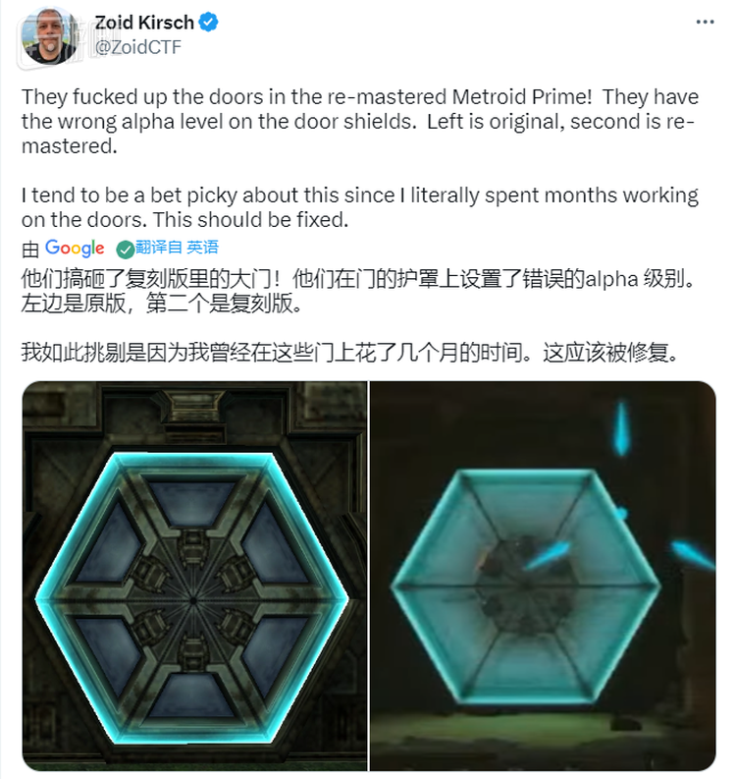Screen dimensions: 736x779
Task: Click the 'This should be fixed' paragraph
Action: click(360, 207)
